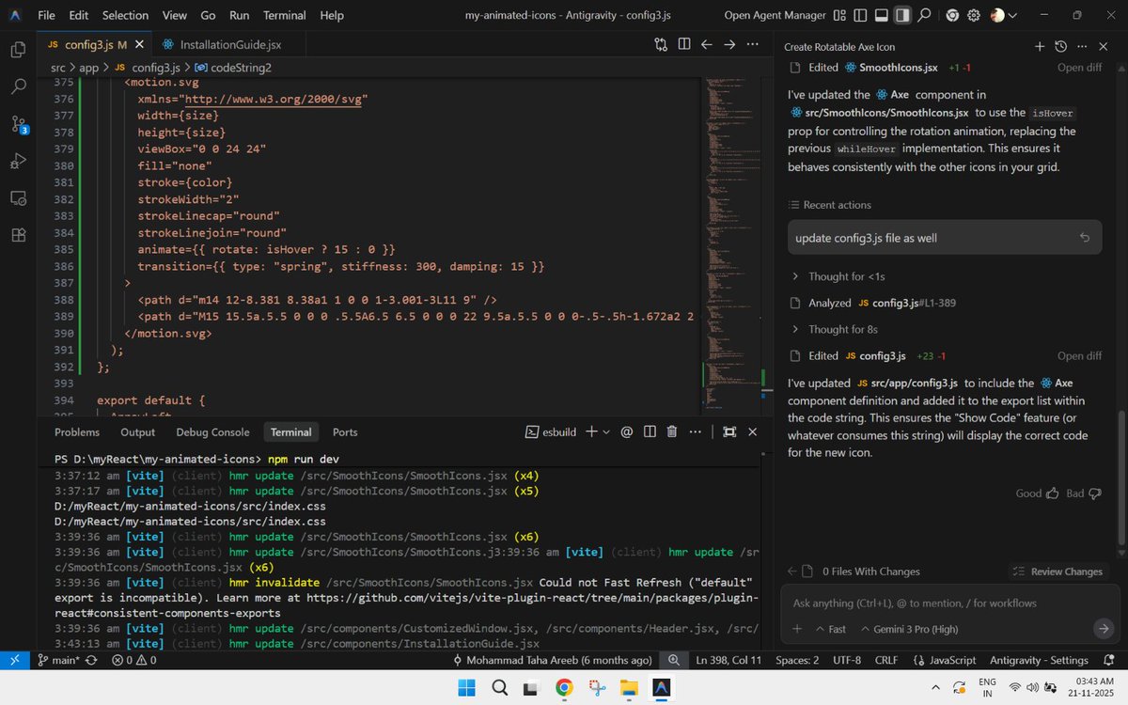Start a new agent chat with the plus icon
The image size is (1128, 705).
pos(1040,46)
